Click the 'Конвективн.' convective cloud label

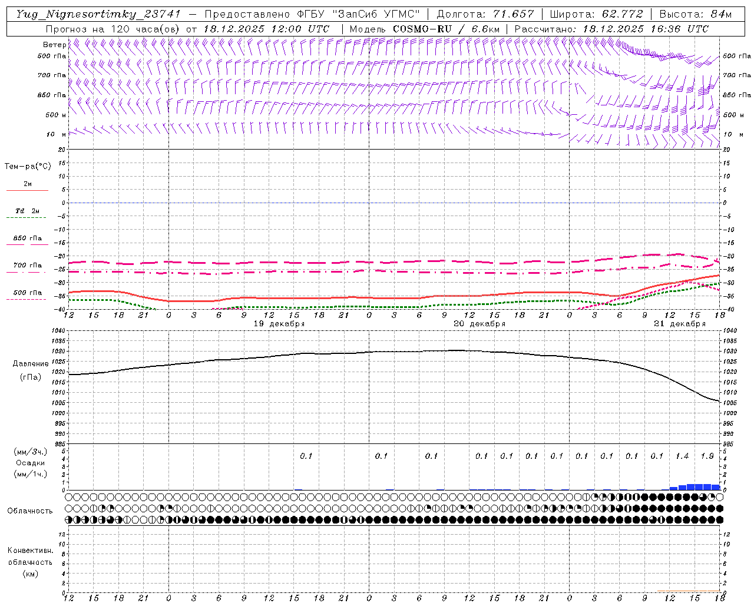(x=30, y=551)
